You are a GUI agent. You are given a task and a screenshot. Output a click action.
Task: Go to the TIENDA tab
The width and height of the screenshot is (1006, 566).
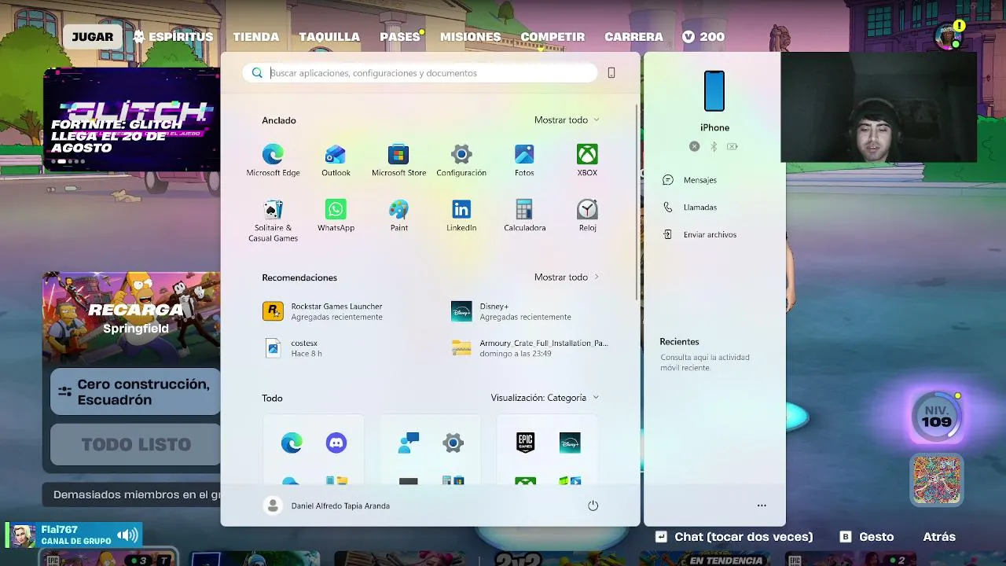[x=256, y=37]
